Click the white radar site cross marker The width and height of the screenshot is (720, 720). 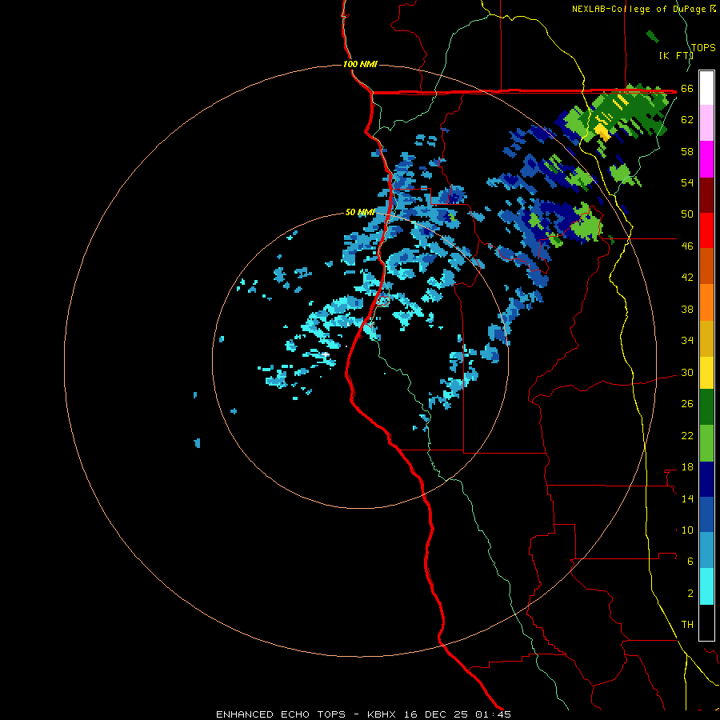pyautogui.click(x=325, y=354)
